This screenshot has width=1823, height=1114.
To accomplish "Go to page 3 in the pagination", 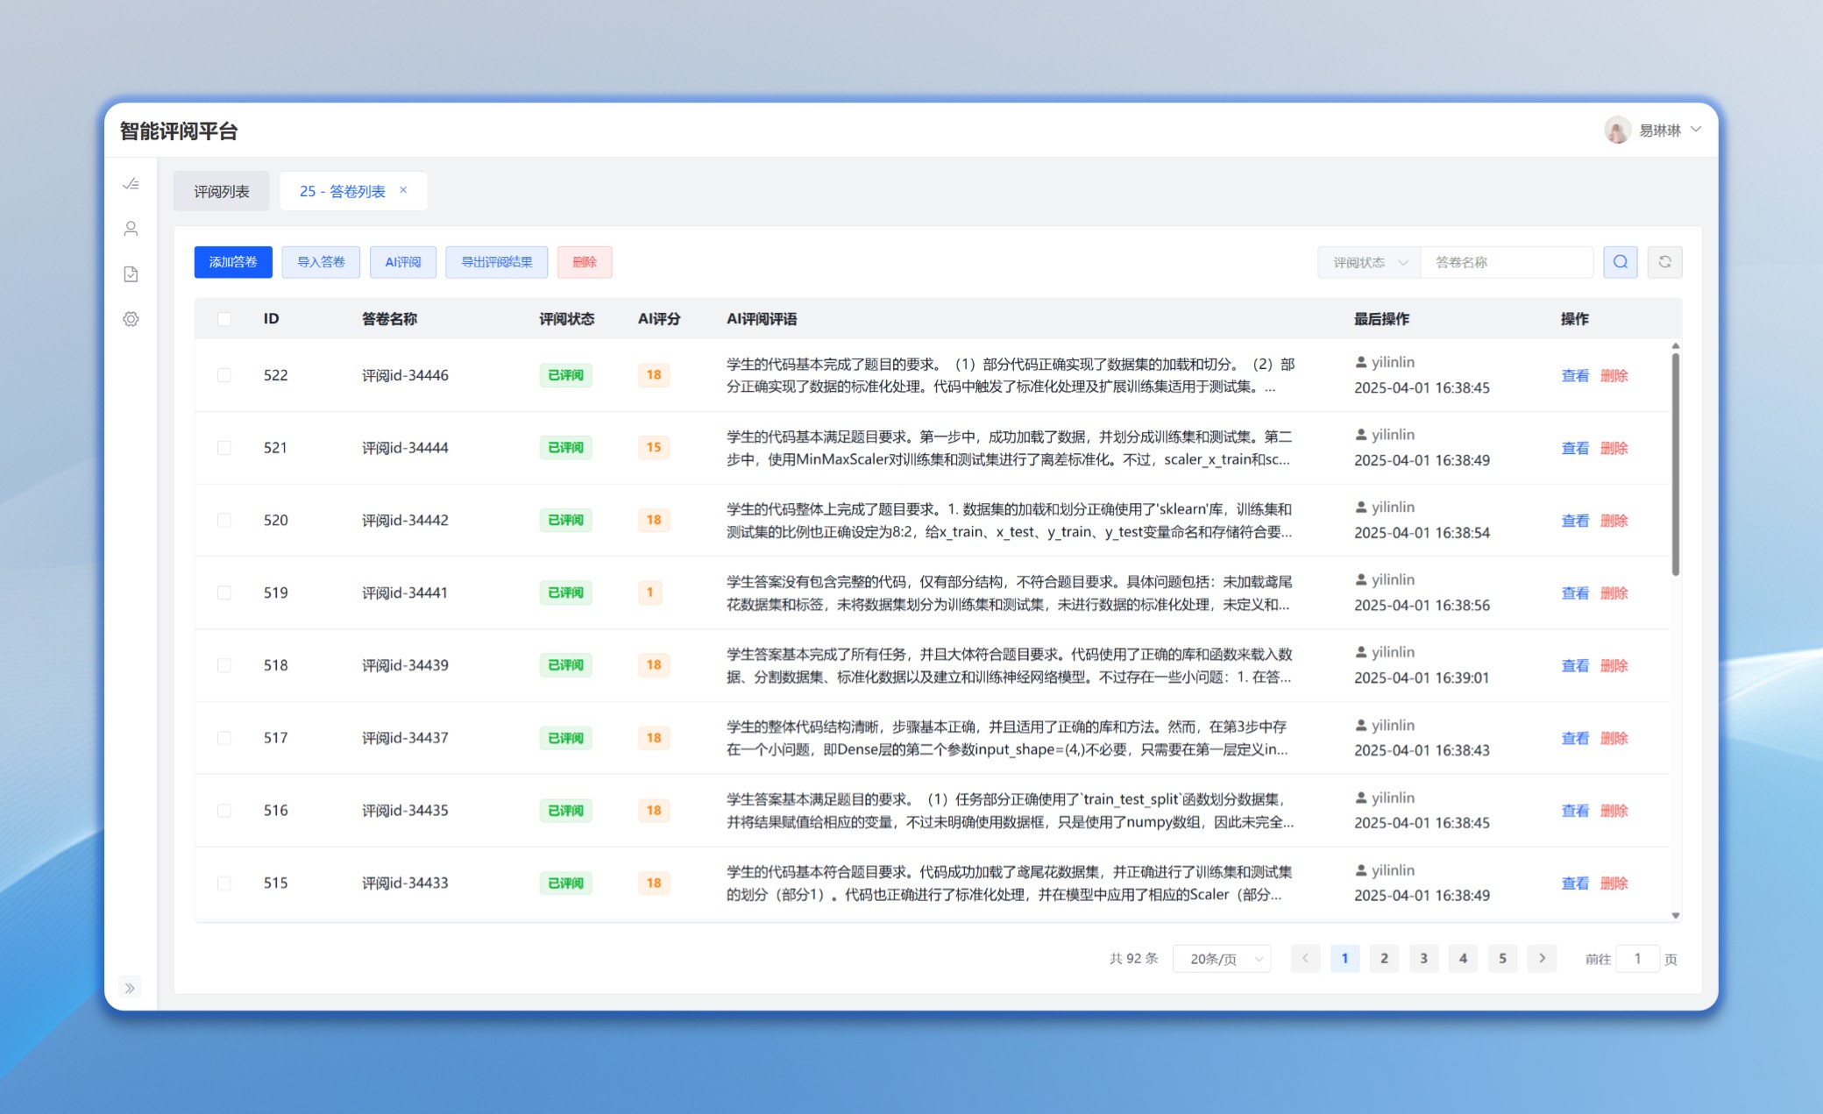I will [1423, 959].
